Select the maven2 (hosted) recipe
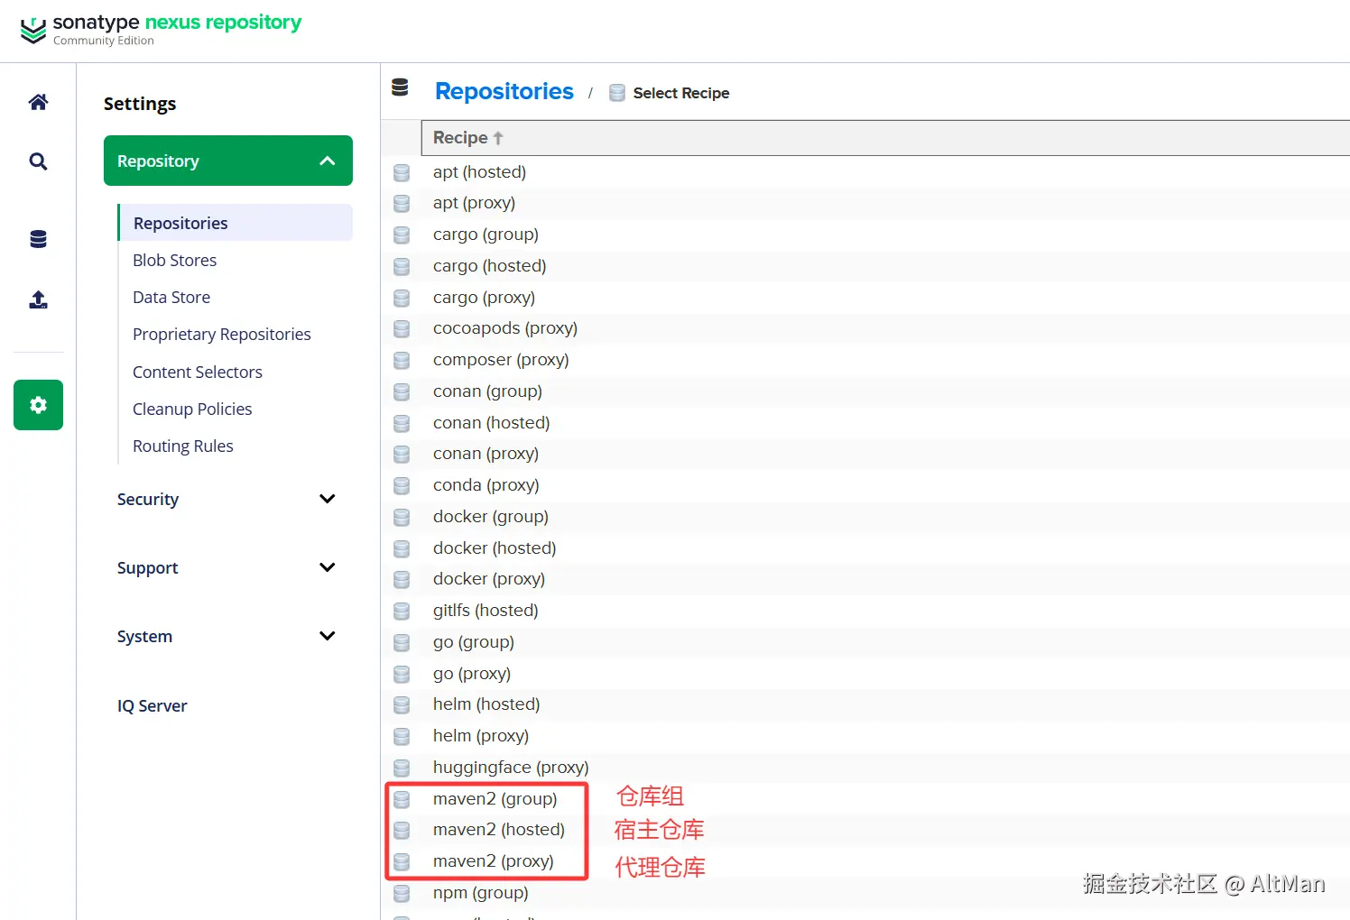This screenshot has width=1350, height=920. pyautogui.click(x=499, y=830)
